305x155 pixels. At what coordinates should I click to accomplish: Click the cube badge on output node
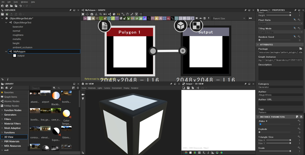(x=181, y=25)
